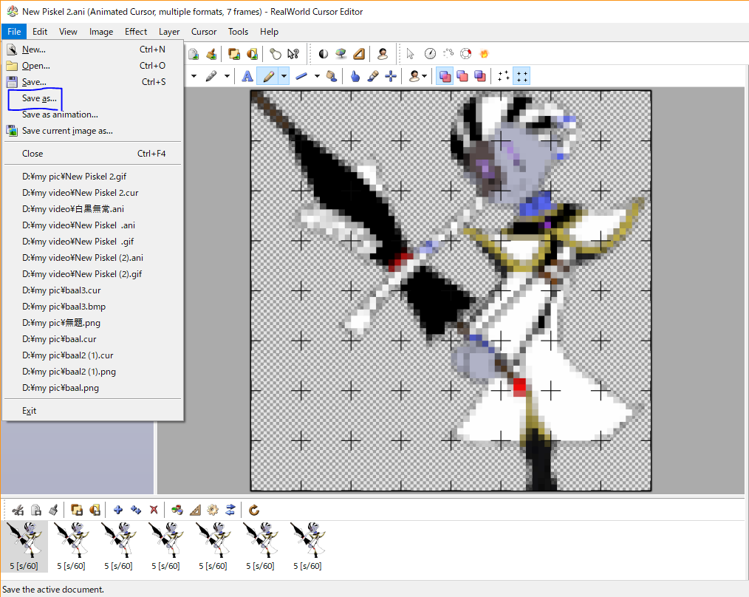Select the blue Line tool

tap(301, 76)
